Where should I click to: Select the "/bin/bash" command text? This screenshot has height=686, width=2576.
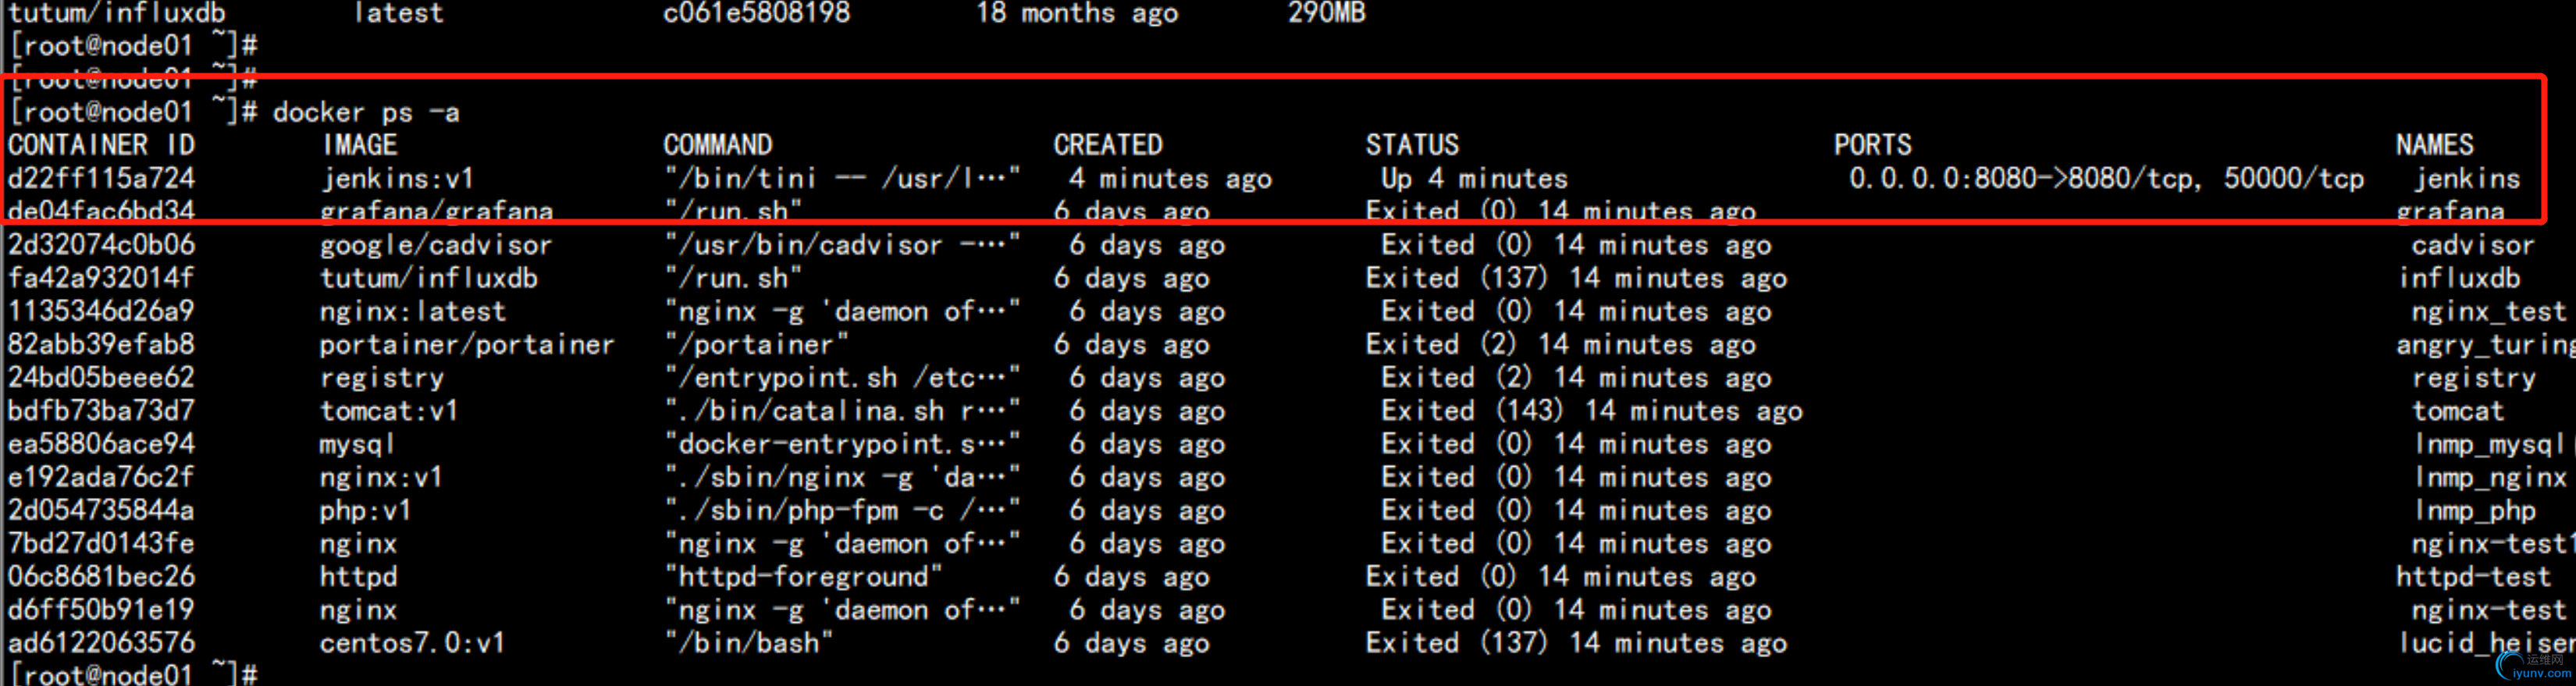[x=749, y=642]
